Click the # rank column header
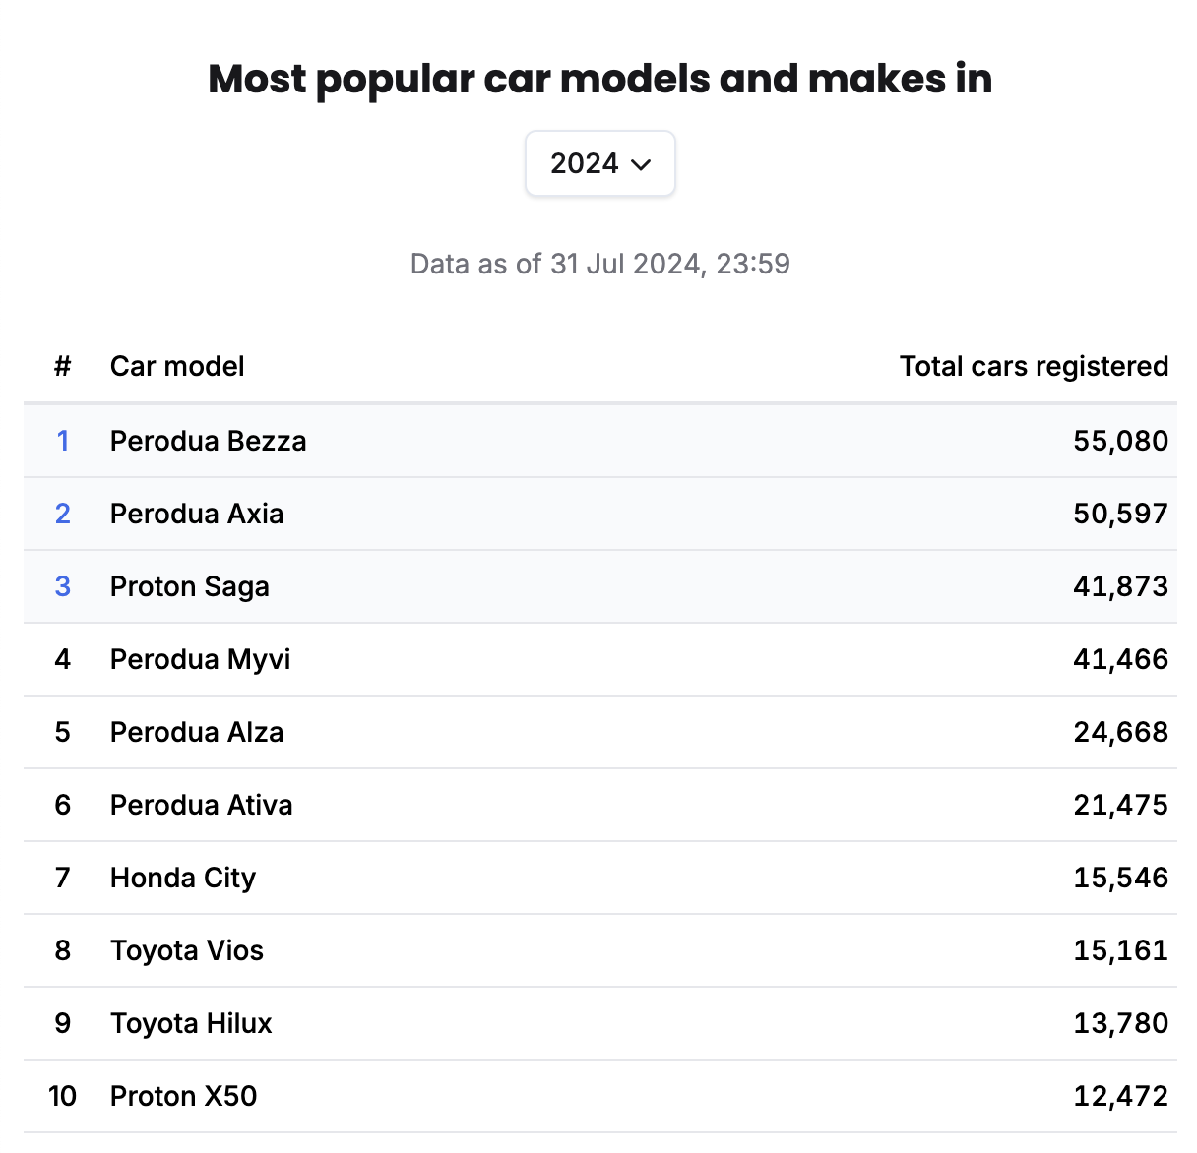 click(63, 366)
